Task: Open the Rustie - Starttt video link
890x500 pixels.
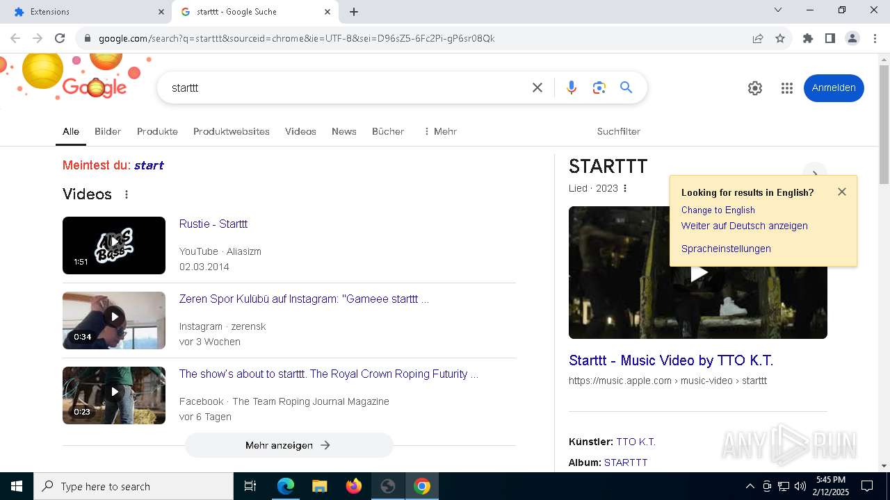Action: [213, 224]
